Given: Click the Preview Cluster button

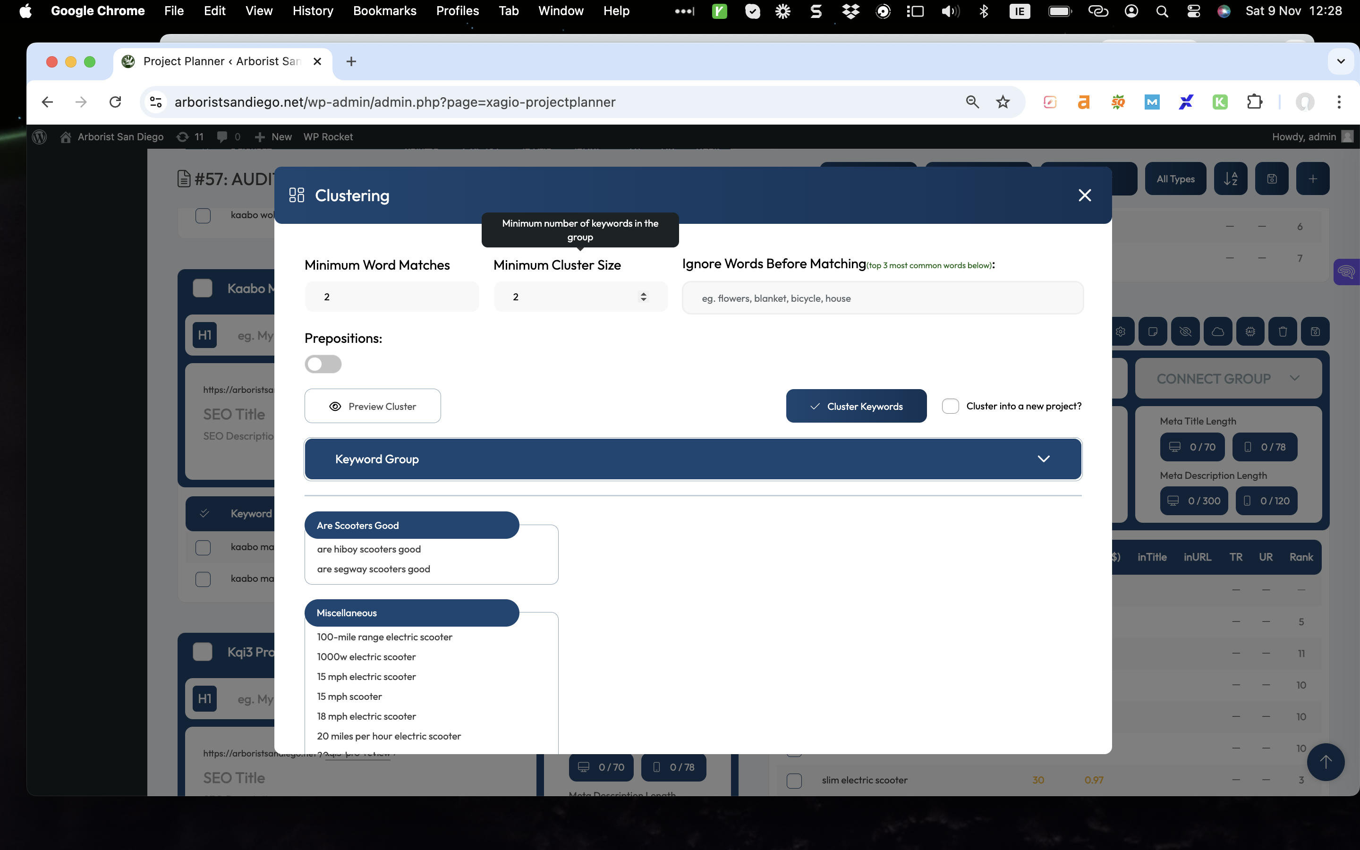Looking at the screenshot, I should pos(373,406).
